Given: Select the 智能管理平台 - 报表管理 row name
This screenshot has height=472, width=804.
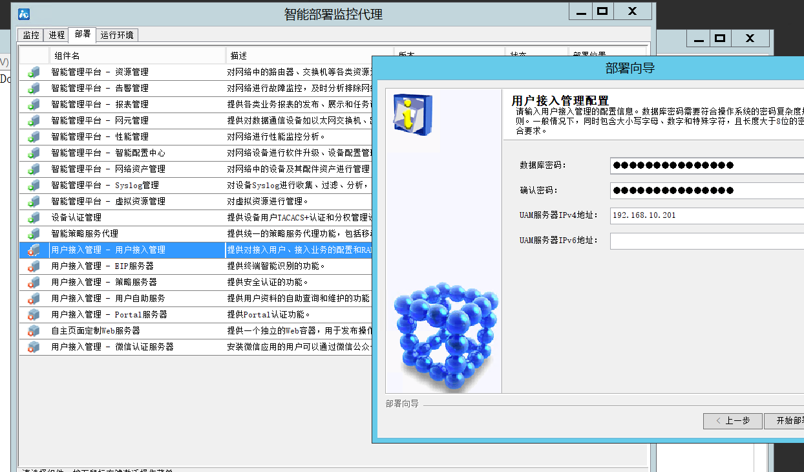Looking at the screenshot, I should (x=100, y=104).
